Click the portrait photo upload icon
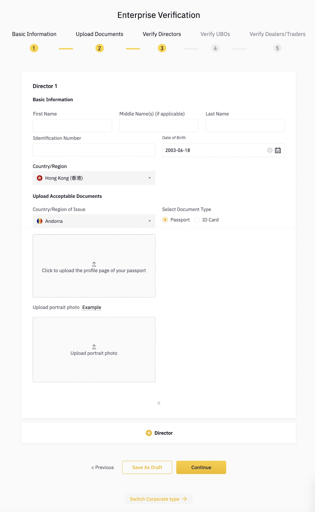Screen dimensions: 315x512 94,347
